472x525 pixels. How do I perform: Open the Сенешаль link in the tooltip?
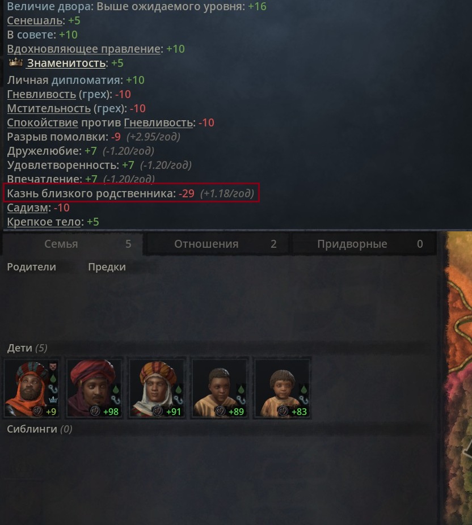pos(35,20)
